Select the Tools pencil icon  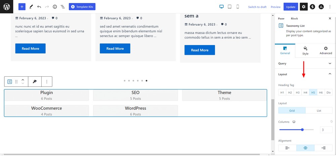pyautogui.click(x=31, y=7)
